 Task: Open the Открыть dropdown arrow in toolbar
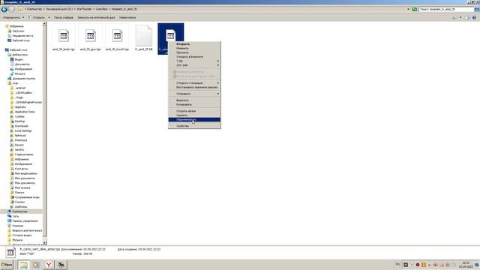(49, 17)
